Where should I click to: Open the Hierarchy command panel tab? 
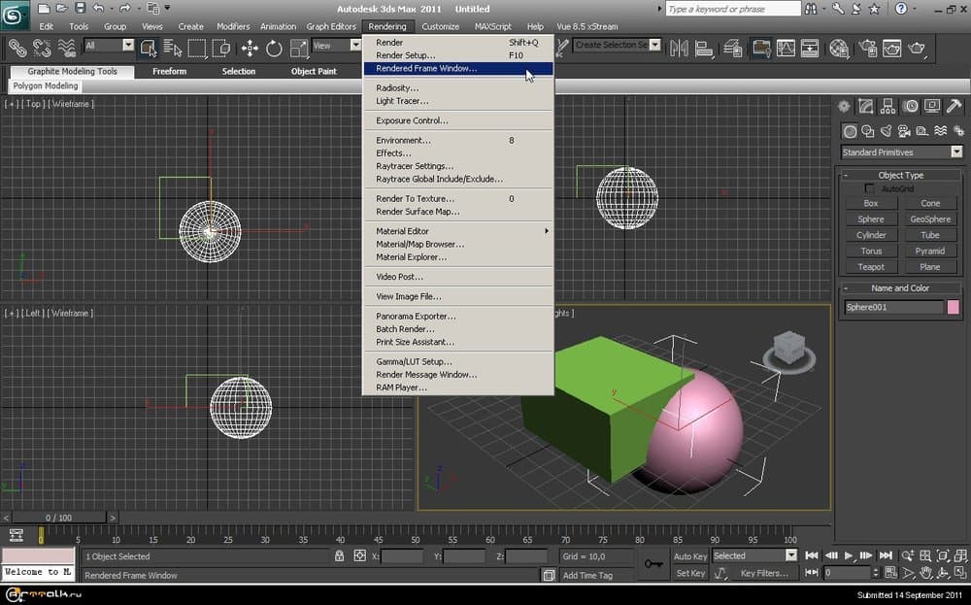click(888, 107)
